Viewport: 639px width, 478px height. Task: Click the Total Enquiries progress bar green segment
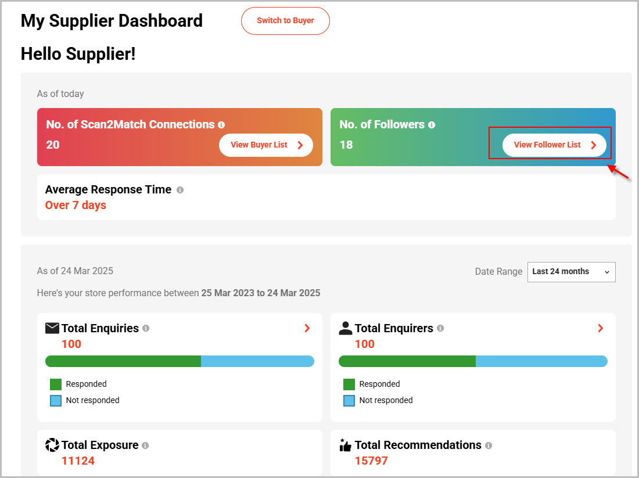[123, 361]
